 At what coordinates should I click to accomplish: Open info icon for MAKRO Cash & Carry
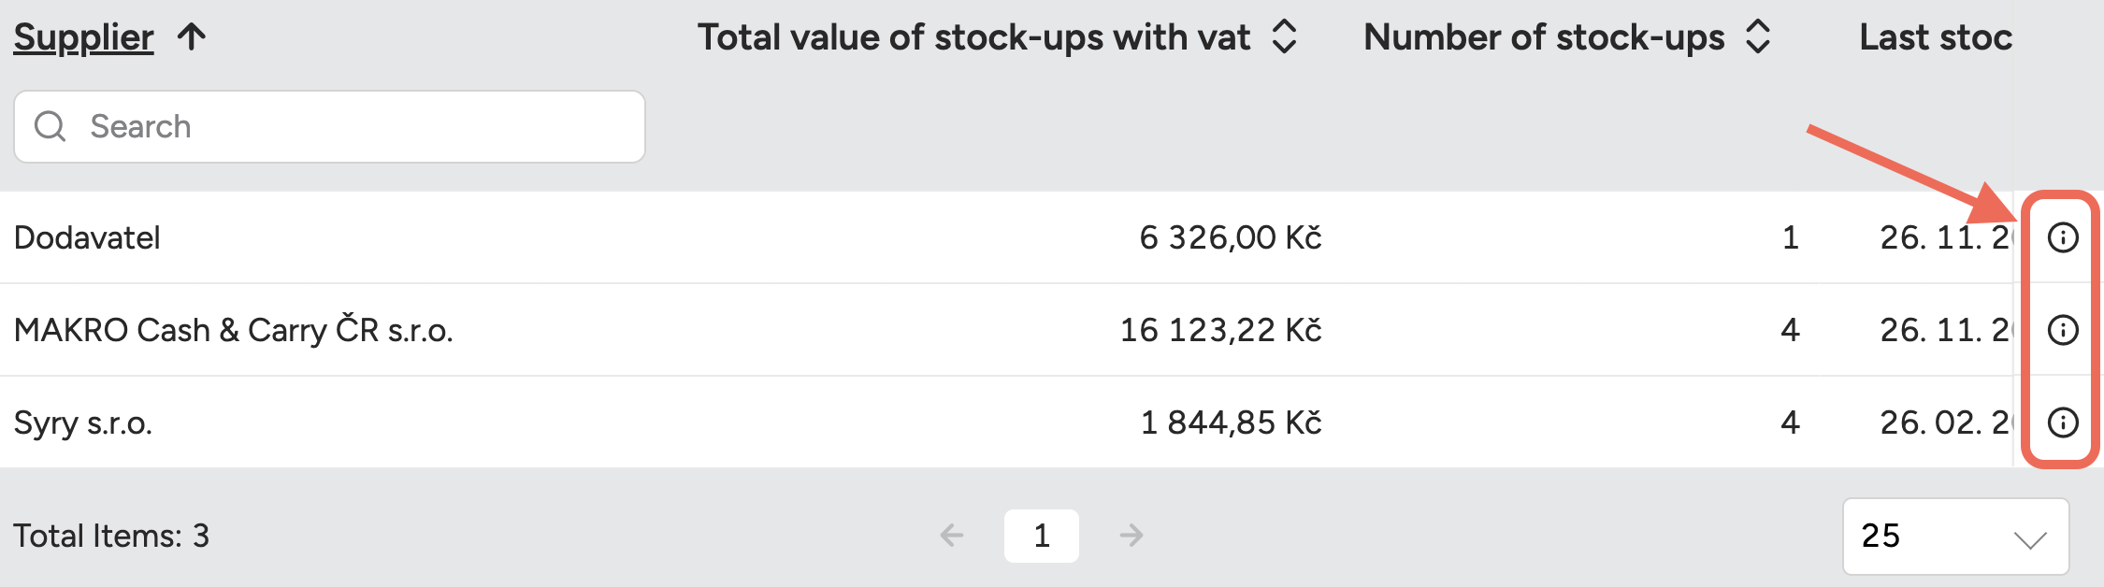(x=2062, y=330)
